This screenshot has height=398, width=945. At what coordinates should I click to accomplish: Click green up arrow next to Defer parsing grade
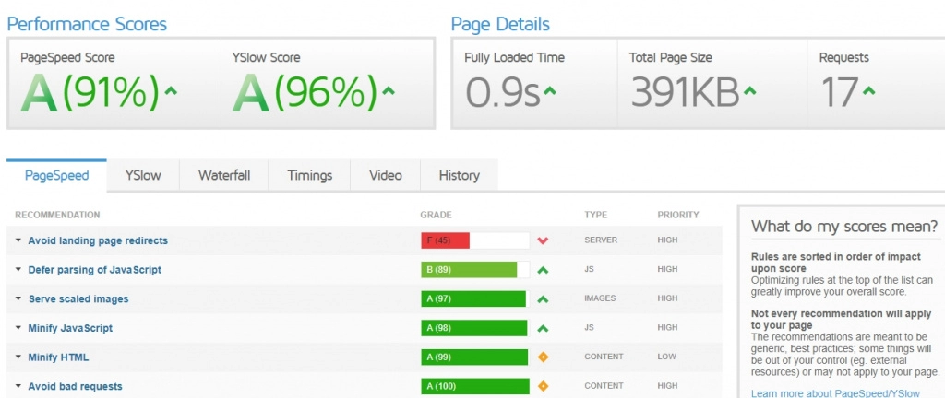[543, 270]
